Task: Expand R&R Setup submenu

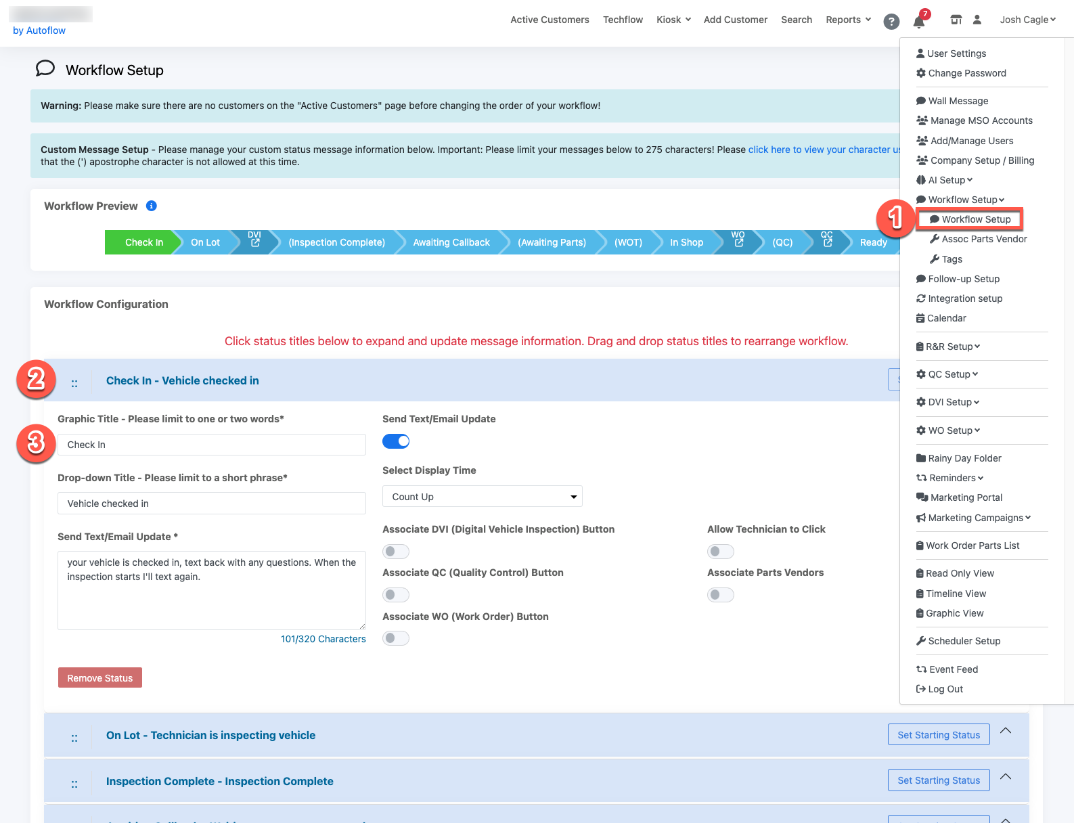Action: coord(948,347)
